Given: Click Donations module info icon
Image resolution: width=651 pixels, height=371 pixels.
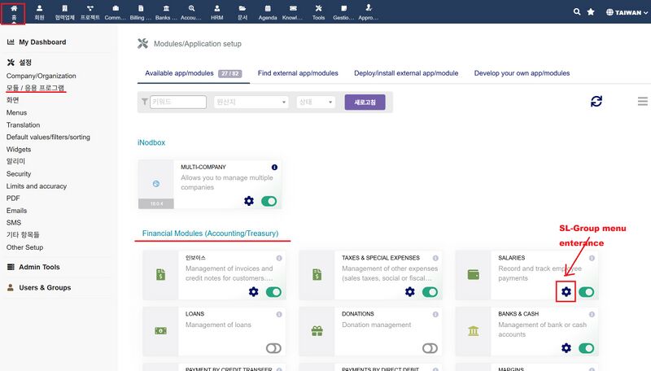Looking at the screenshot, I should point(435,314).
